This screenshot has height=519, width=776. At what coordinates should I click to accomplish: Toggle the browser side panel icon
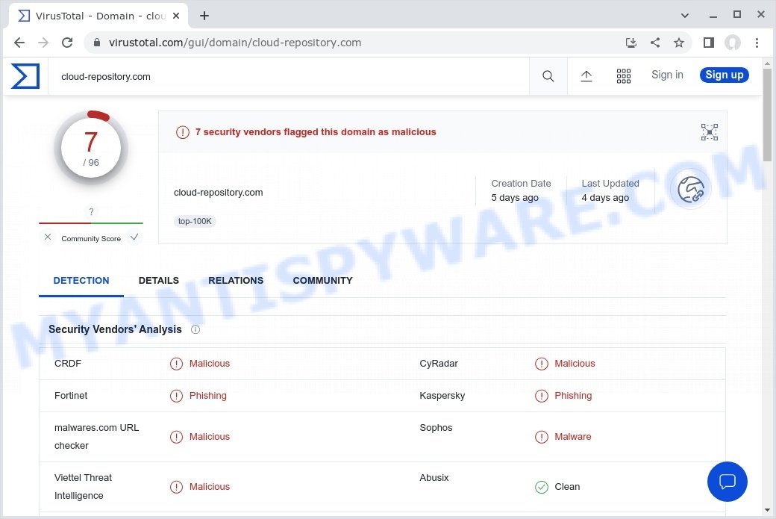click(x=709, y=43)
